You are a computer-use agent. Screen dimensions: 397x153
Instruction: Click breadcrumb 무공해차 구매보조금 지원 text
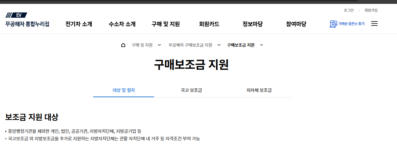pyautogui.click(x=190, y=45)
